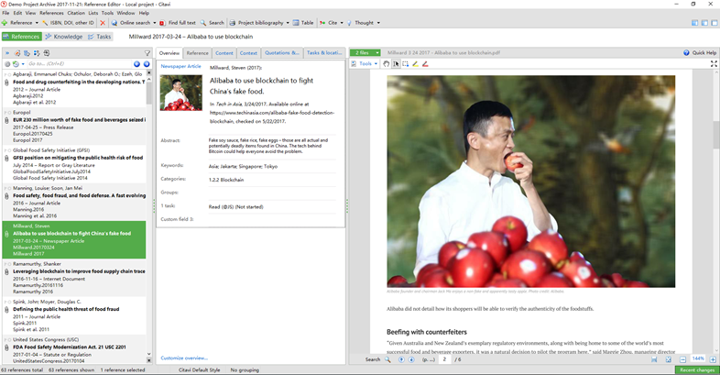Click the Recent changes button
Screen dimensions: 720x375
(x=697, y=369)
